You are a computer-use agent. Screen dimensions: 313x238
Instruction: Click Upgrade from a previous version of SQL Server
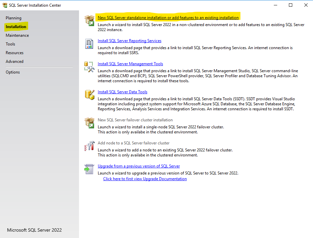(139, 166)
